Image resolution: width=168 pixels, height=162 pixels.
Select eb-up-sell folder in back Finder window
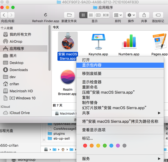59,138
